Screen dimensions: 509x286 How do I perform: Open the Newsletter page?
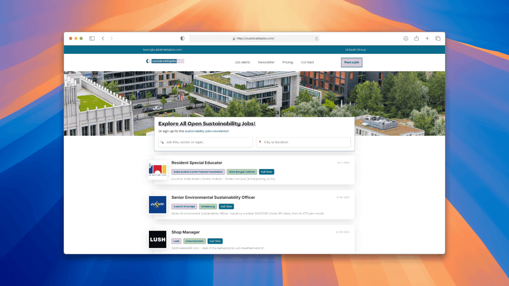266,62
